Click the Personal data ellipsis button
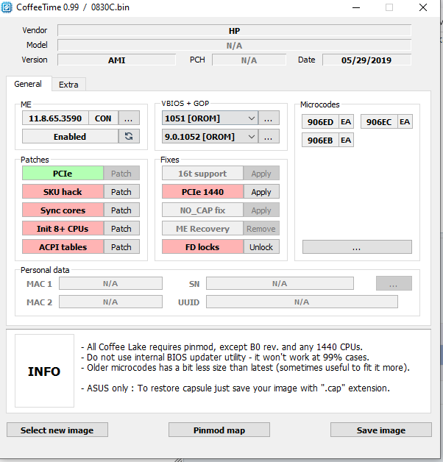 (x=394, y=283)
